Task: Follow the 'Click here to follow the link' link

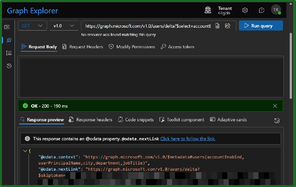Action: [x=188, y=139]
